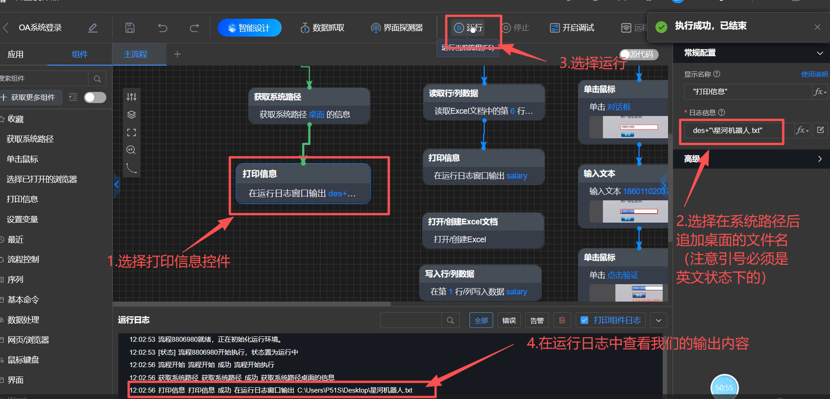830x399 pixels.
Task: Undo the last action
Action: [162, 28]
